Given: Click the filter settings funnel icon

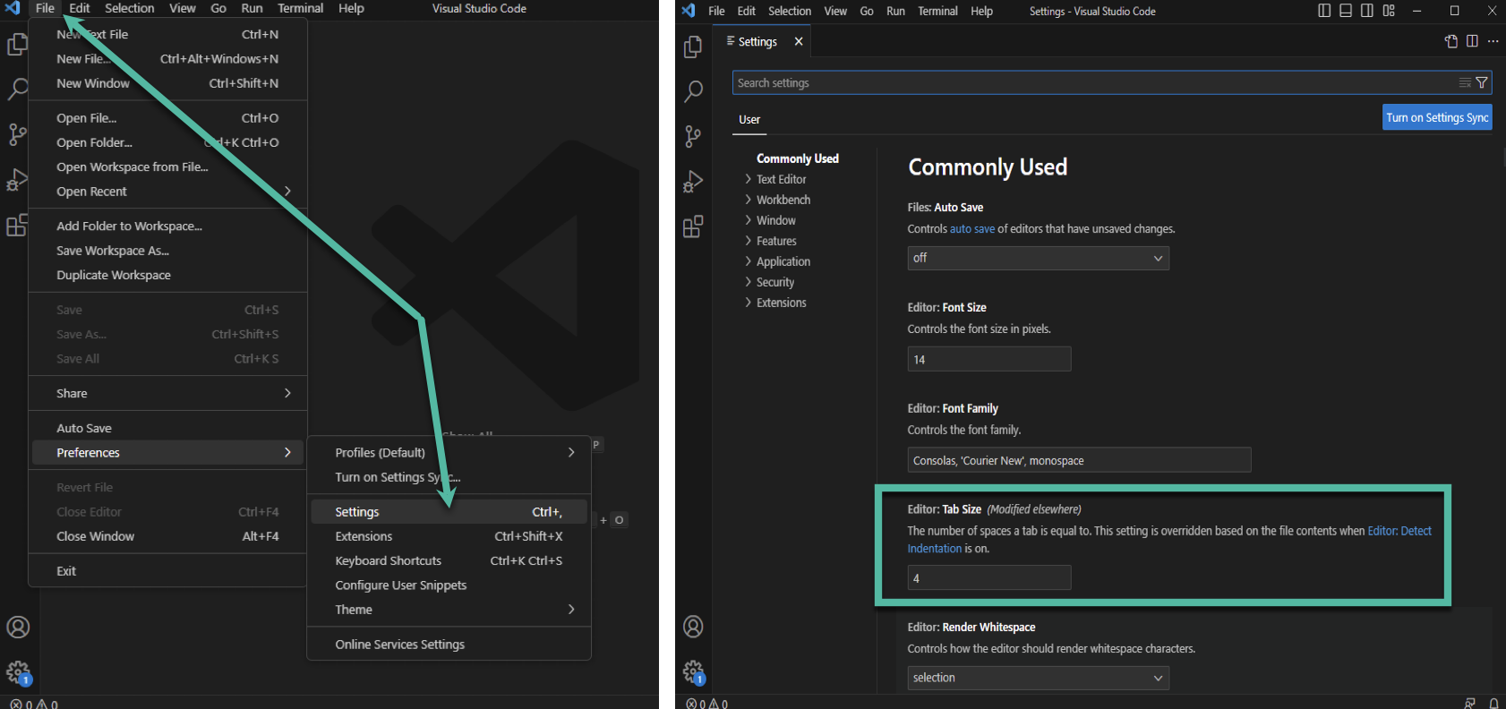Looking at the screenshot, I should tap(1482, 82).
